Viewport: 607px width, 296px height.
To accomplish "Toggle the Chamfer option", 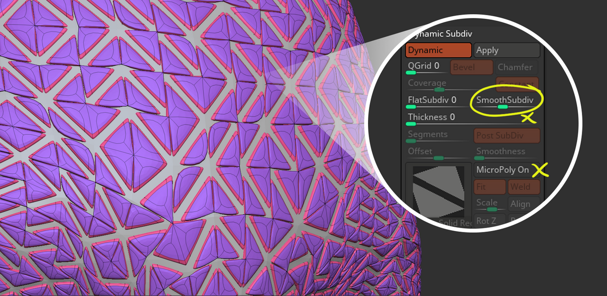I will tap(516, 67).
